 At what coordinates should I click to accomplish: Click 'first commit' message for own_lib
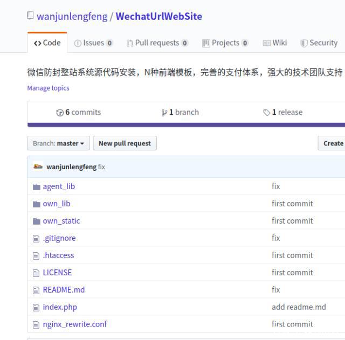click(292, 204)
